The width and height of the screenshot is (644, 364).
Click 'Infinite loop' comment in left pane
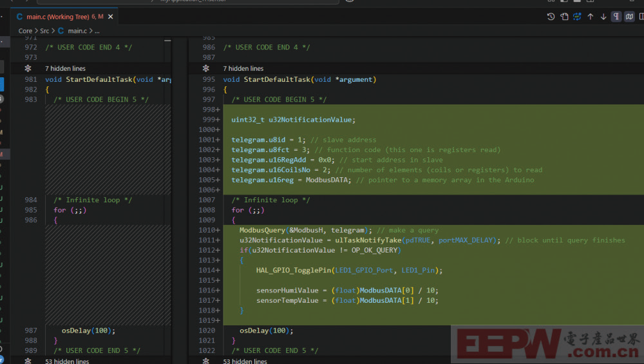coord(93,200)
